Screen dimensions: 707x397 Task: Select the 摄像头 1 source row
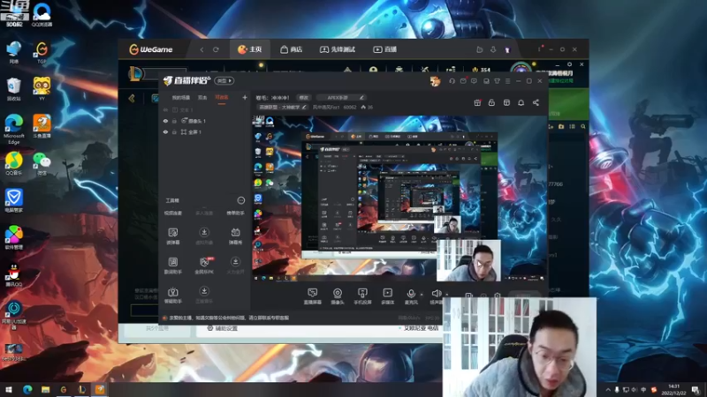click(205, 121)
